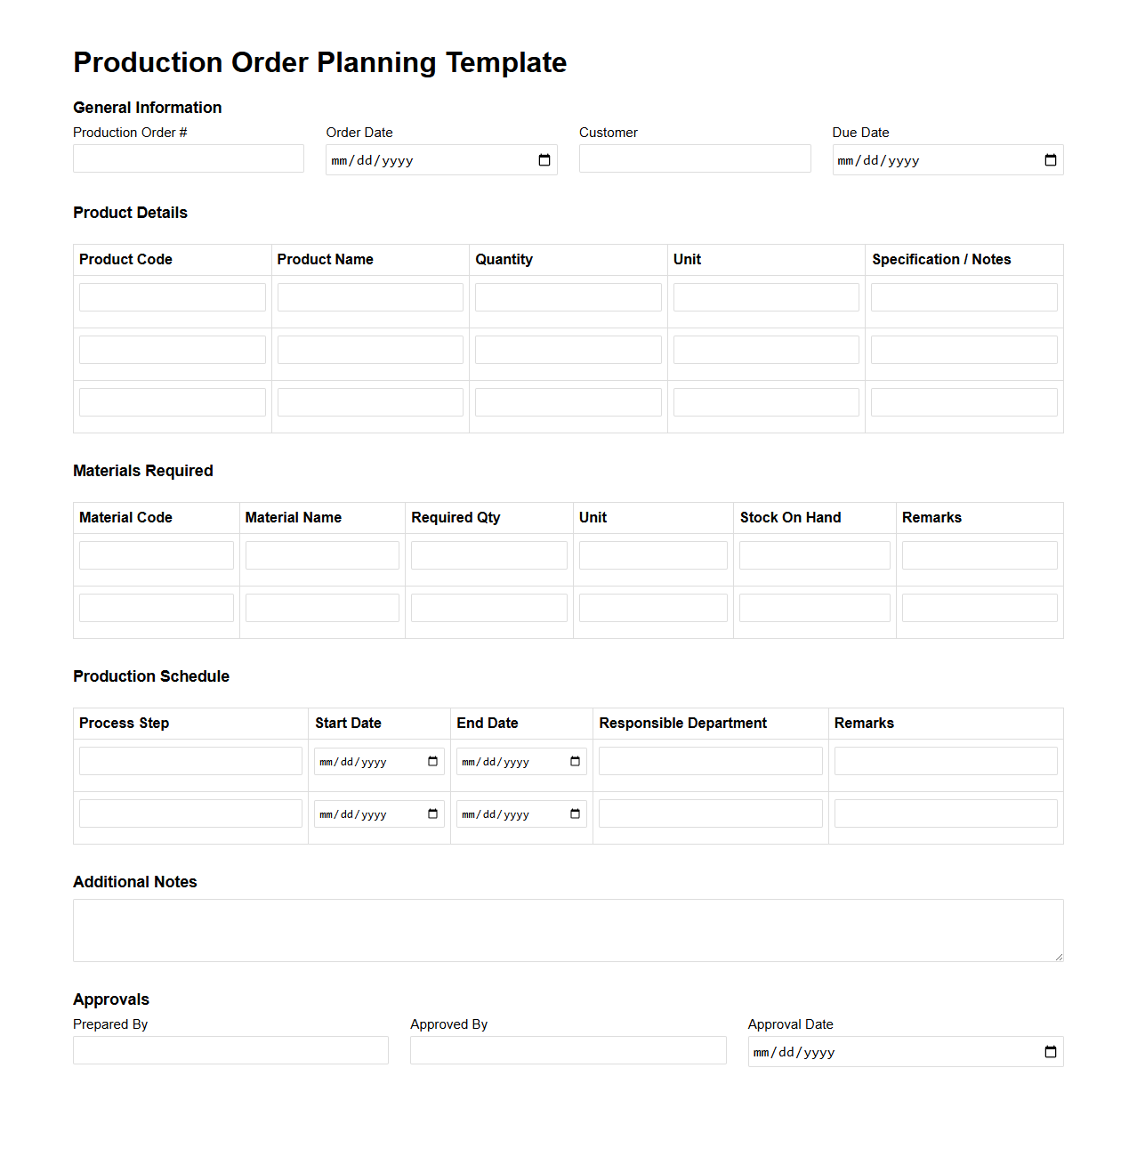Click the first Product Name input box
This screenshot has width=1137, height=1157.
pos(370,296)
